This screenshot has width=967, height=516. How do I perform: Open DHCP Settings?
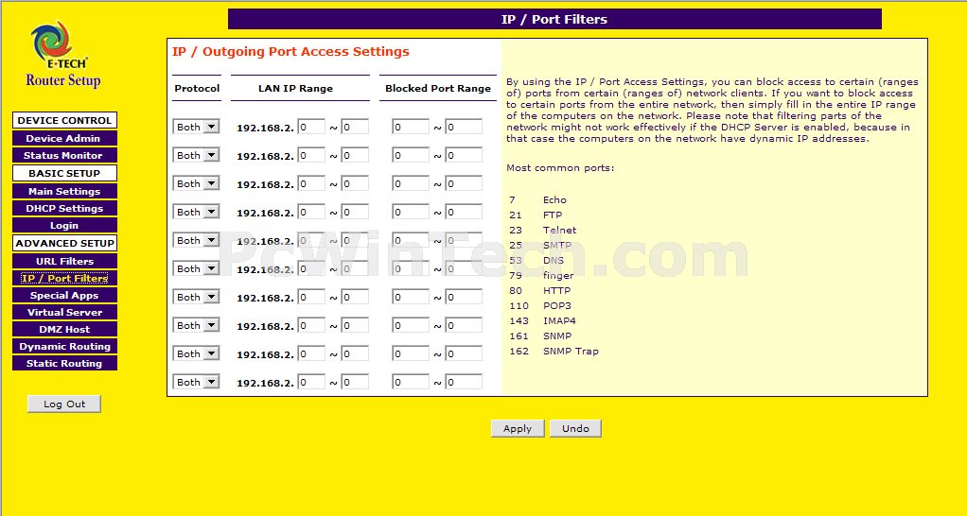(x=64, y=209)
